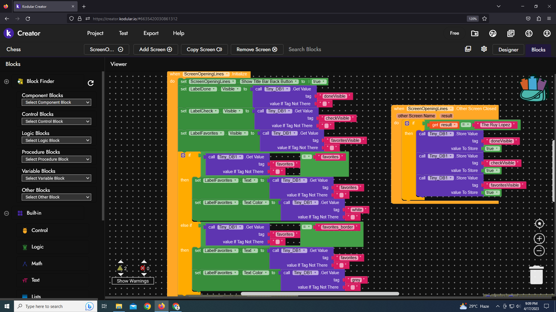Open Chrome from the taskbar
Screen dimensions: 556x312
point(147,306)
